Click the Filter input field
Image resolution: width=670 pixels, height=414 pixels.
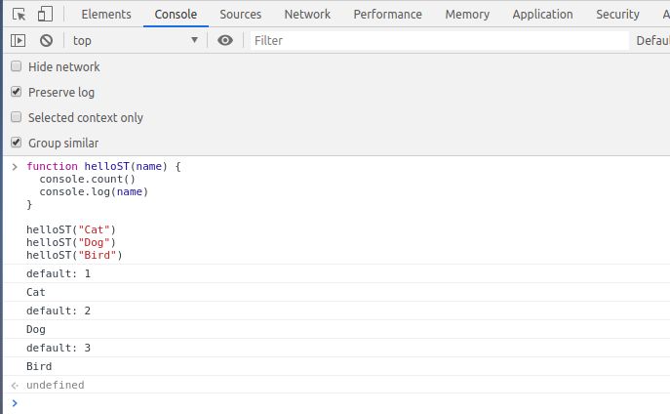pos(439,40)
